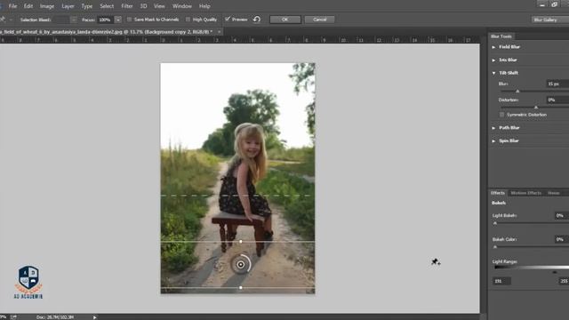This screenshot has height=320, width=569.
Task: Click OK to apply the blur
Action: (284, 20)
